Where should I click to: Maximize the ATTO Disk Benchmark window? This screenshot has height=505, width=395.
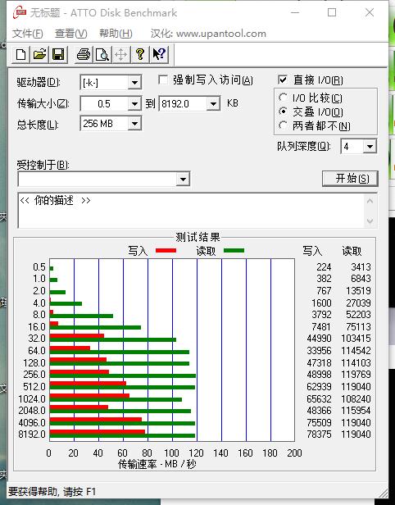[x=332, y=12]
